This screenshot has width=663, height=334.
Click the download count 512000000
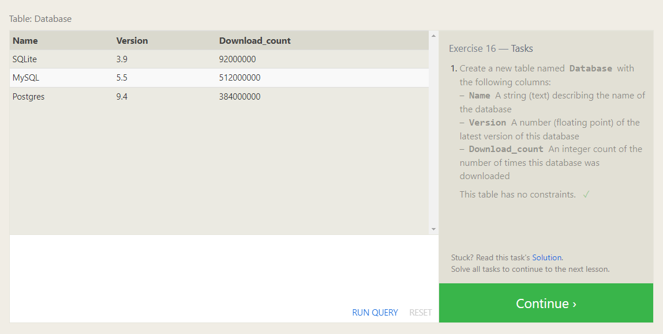click(x=239, y=78)
